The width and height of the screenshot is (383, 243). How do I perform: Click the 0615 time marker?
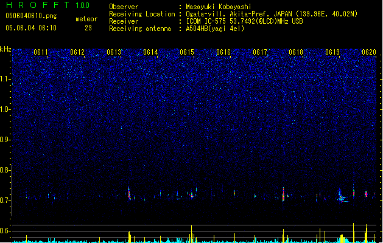click(x=187, y=52)
